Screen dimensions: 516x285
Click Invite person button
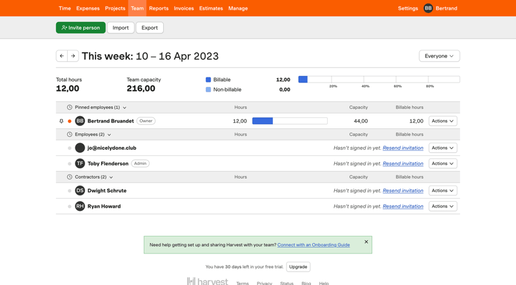pos(81,28)
